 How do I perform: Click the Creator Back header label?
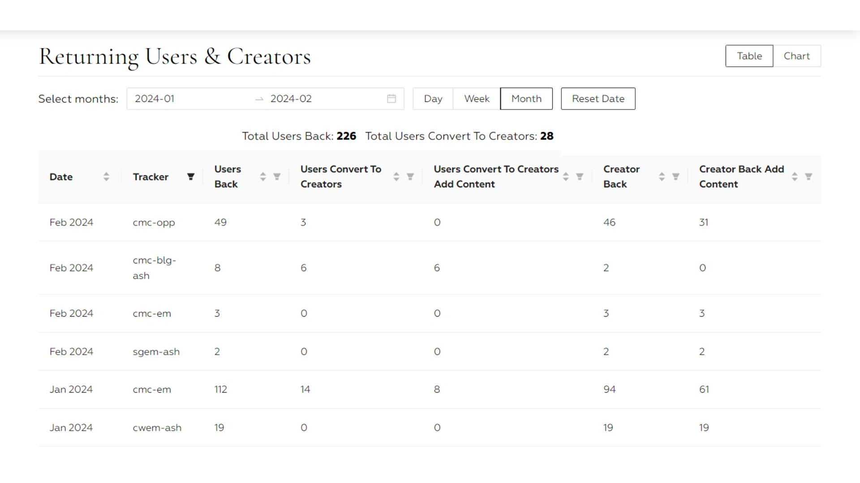[x=621, y=177]
